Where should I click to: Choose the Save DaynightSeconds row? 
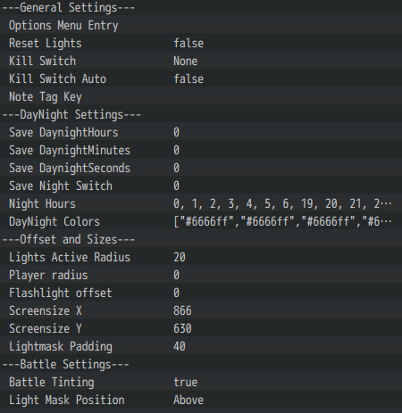(201, 168)
